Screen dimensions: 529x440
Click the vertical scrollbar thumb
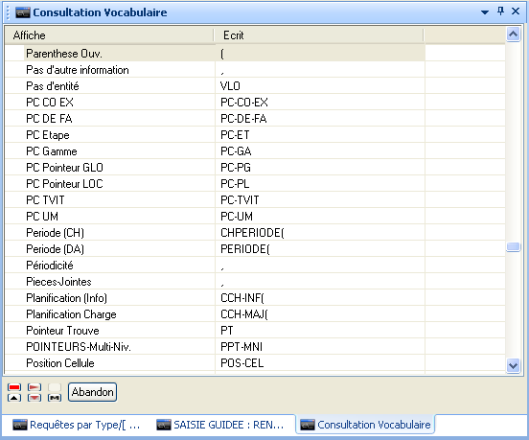coord(513,247)
